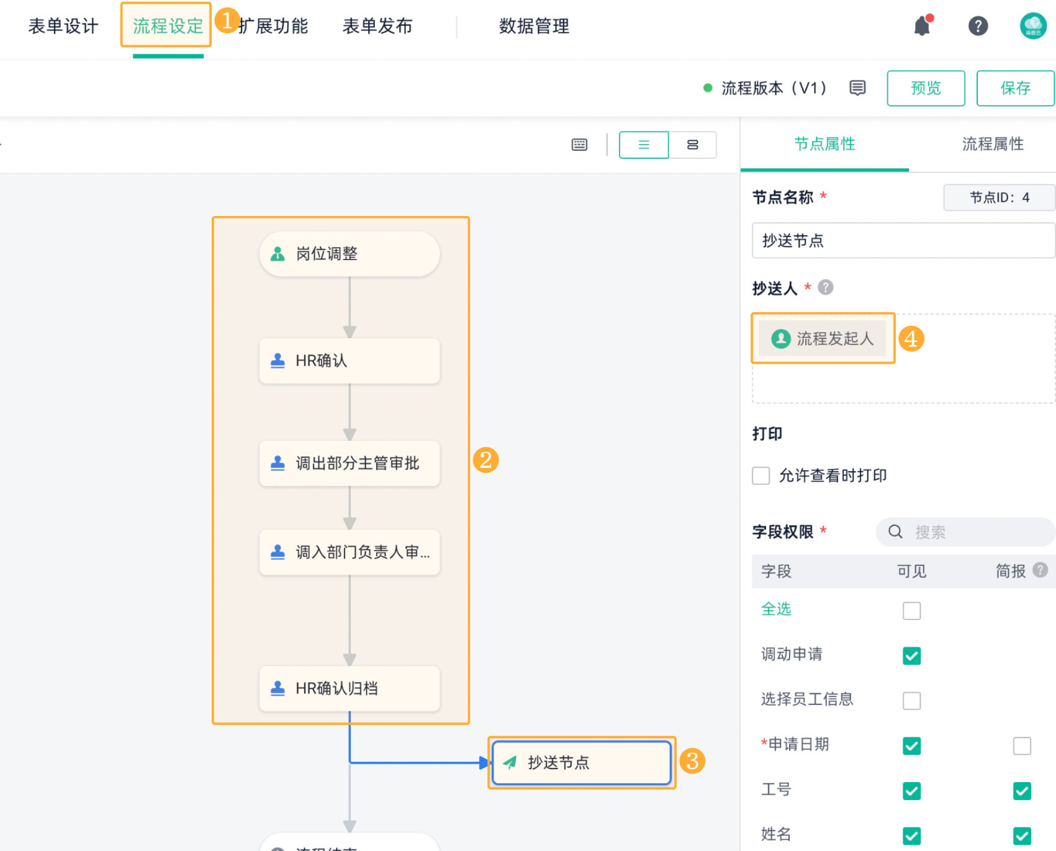Screen dimensions: 1056x851
Task: Click the person icon on HR确认 node
Action: 278,361
